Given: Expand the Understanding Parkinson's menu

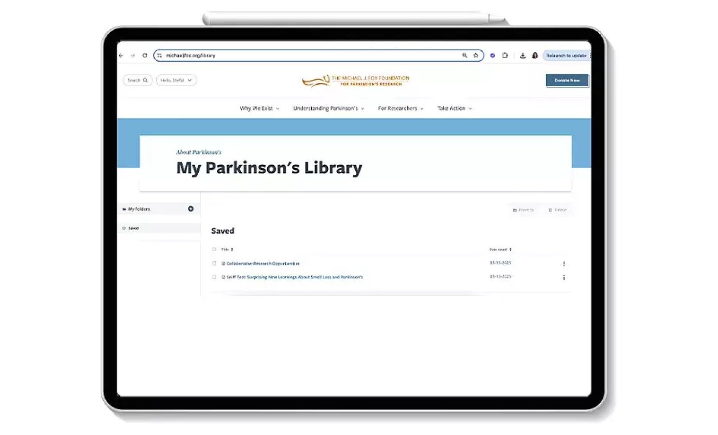Looking at the screenshot, I should 328,108.
